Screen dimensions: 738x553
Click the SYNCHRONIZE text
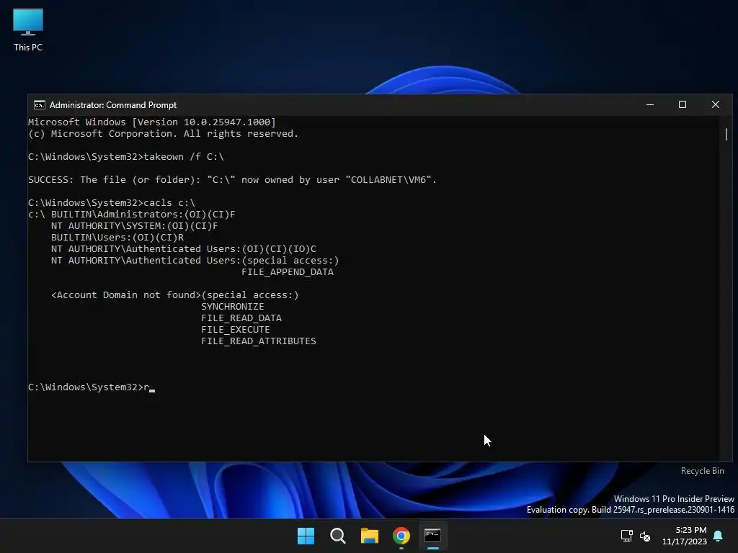point(233,307)
